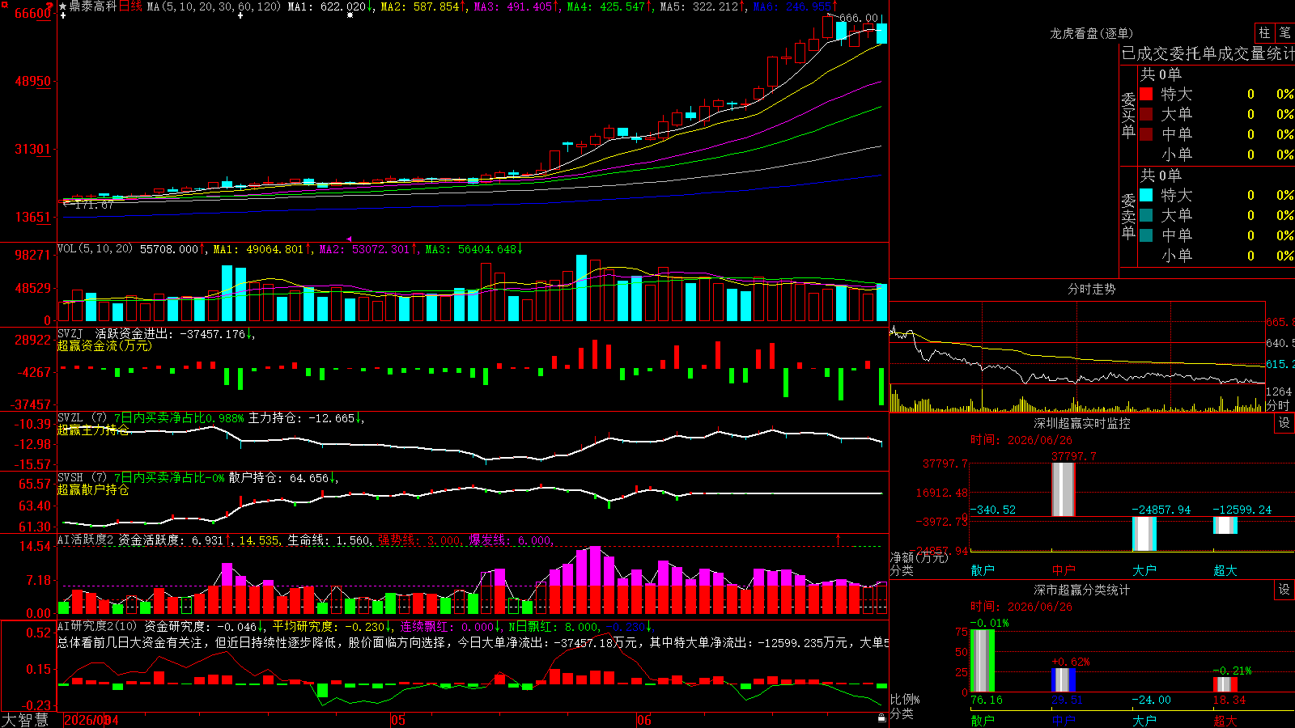This screenshot has width=1295, height=728.
Task: Click the white asterisk info marker below MA1 value
Action: pos(350,15)
